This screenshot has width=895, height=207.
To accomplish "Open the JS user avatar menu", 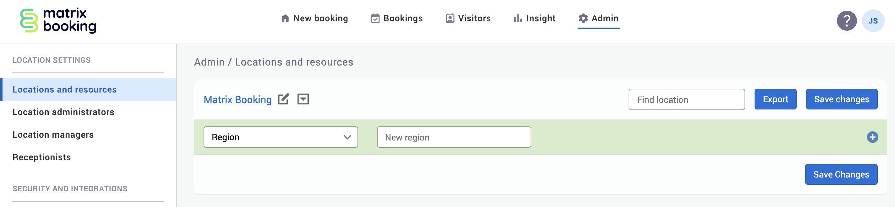I will [x=872, y=21].
